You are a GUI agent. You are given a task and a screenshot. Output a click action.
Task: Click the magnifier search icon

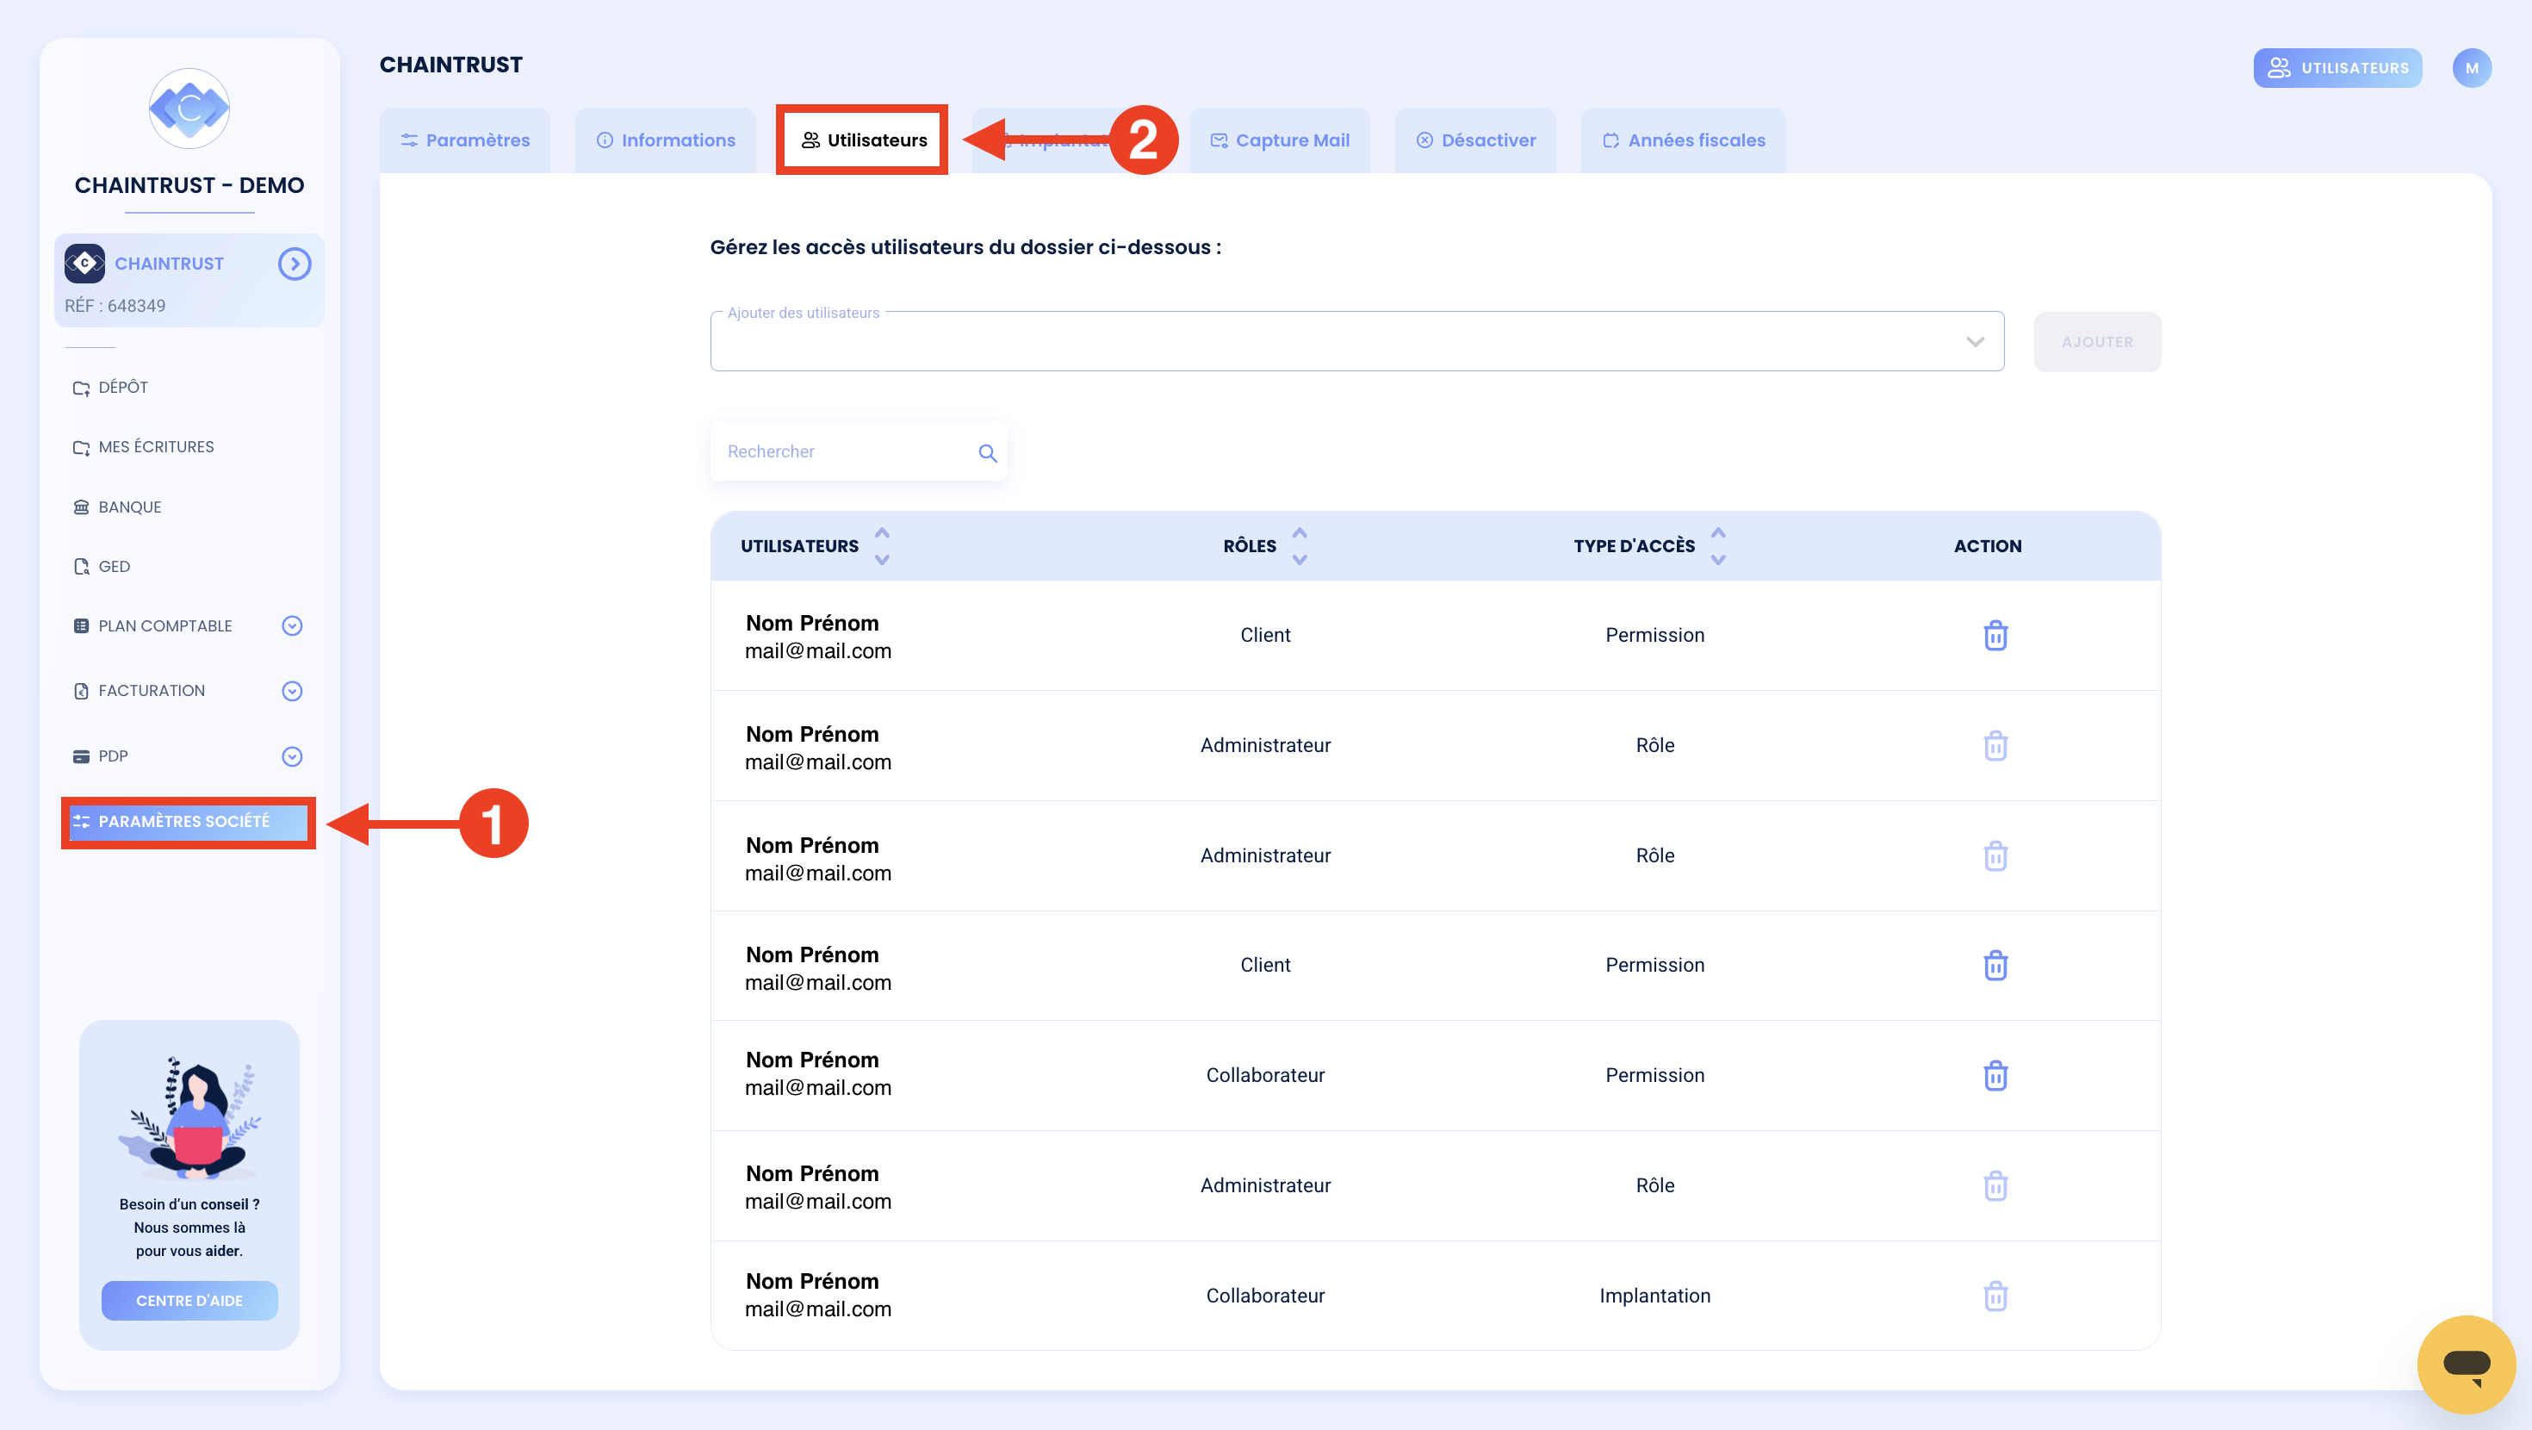987,452
